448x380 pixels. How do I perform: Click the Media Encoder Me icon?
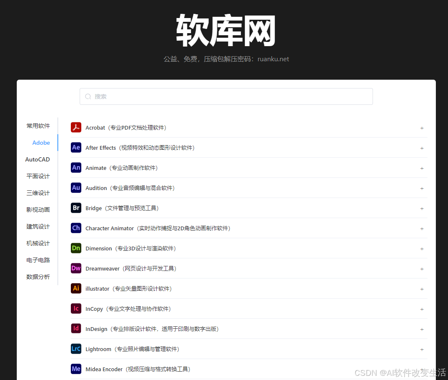pos(76,369)
